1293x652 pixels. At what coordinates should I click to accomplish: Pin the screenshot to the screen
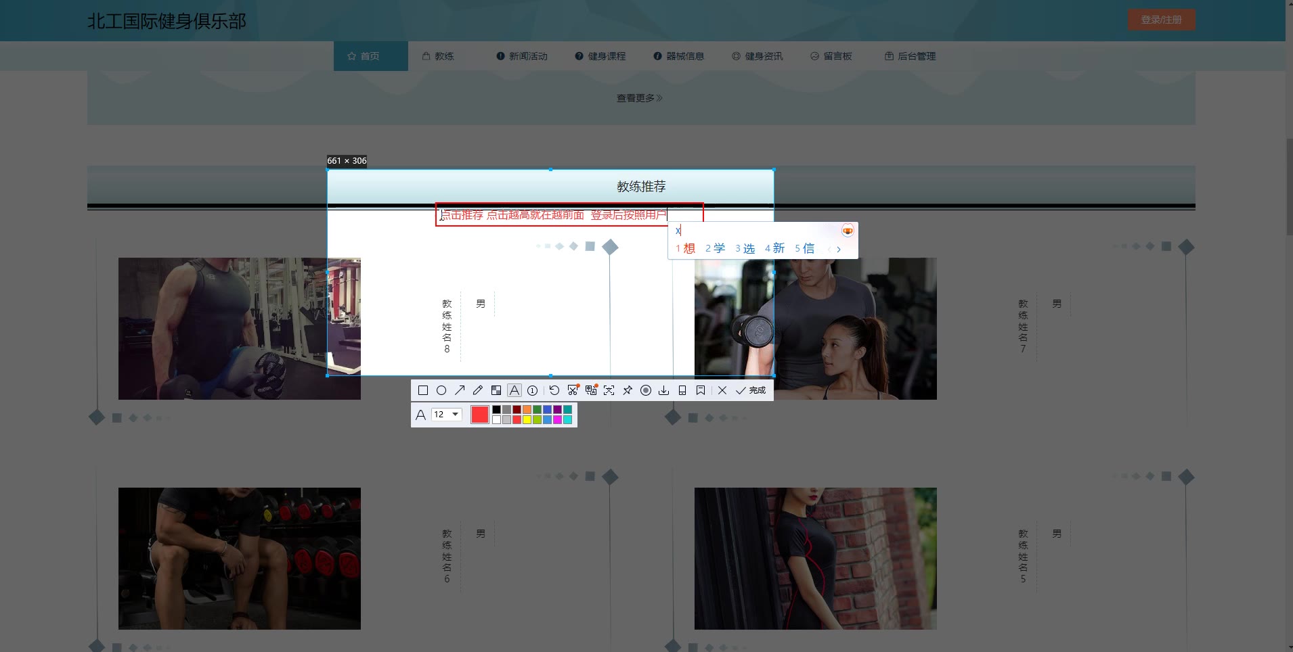pyautogui.click(x=628, y=390)
